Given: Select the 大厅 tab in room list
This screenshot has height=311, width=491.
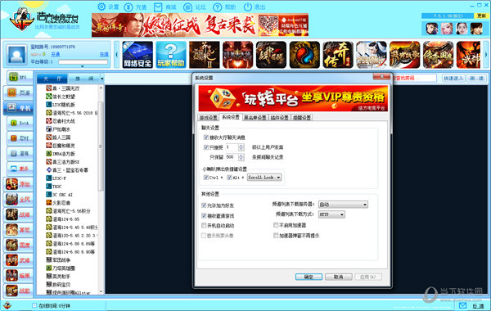Looking at the screenshot, I should (52, 79).
